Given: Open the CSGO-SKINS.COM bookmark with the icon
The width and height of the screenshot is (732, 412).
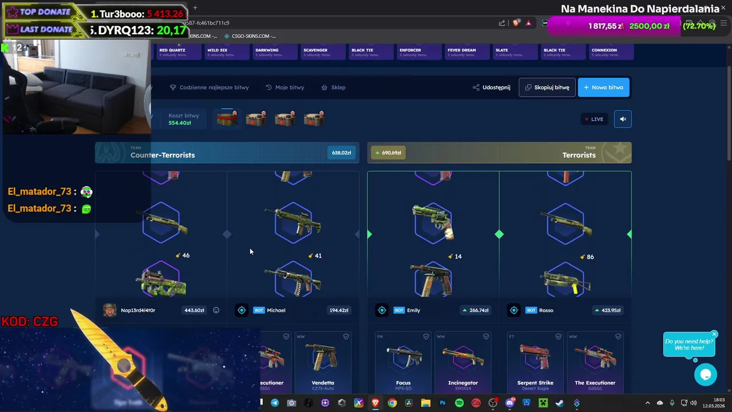Looking at the screenshot, I should tap(250, 36).
